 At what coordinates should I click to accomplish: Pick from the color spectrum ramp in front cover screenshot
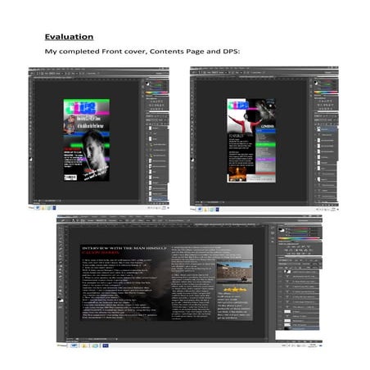click(157, 92)
